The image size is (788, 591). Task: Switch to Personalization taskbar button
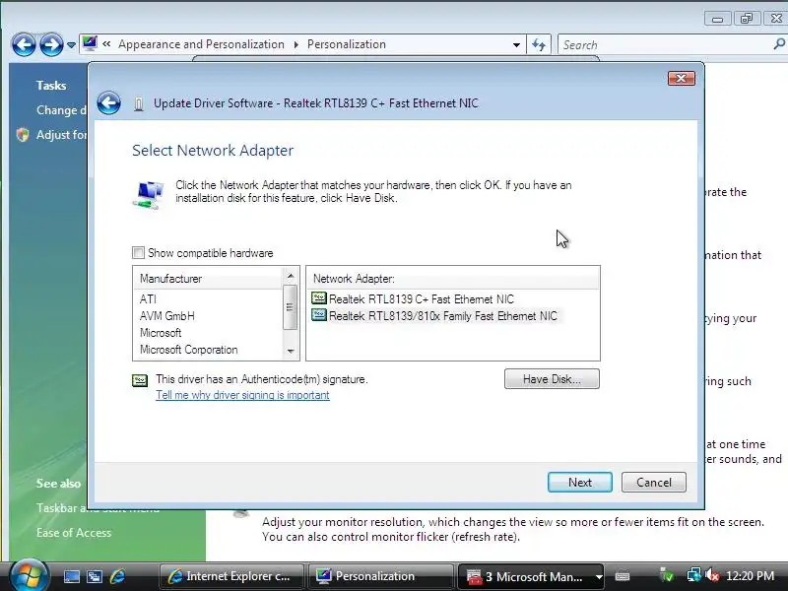(380, 576)
